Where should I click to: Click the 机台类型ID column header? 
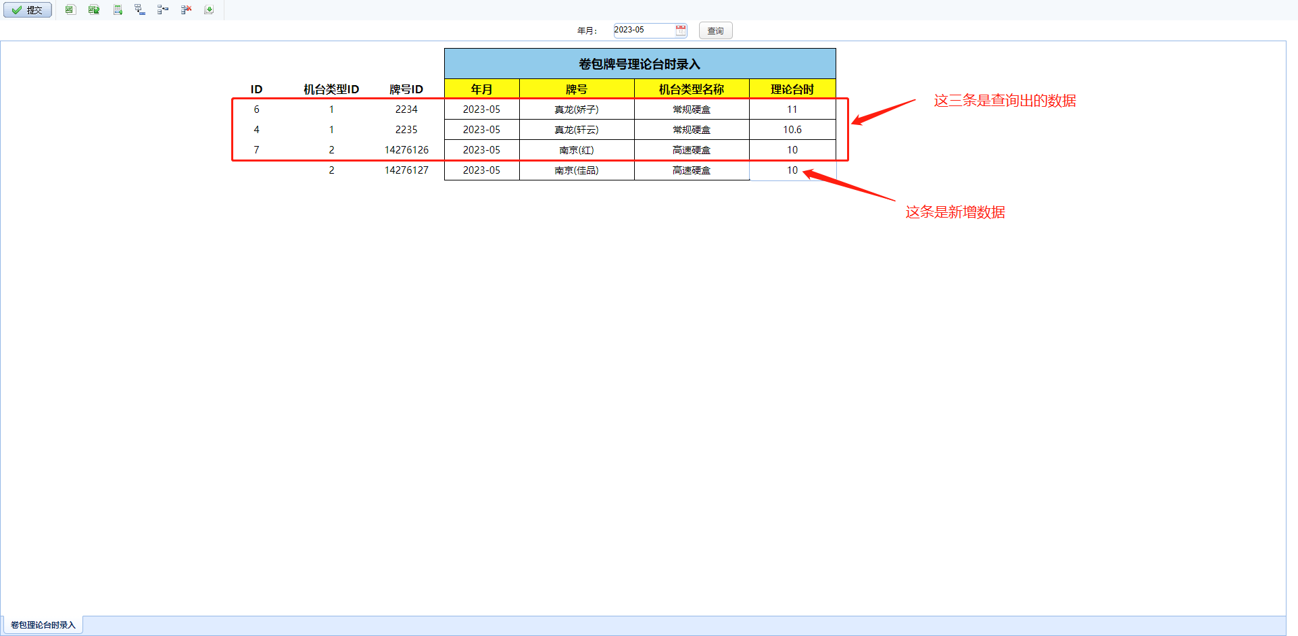pyautogui.click(x=331, y=89)
